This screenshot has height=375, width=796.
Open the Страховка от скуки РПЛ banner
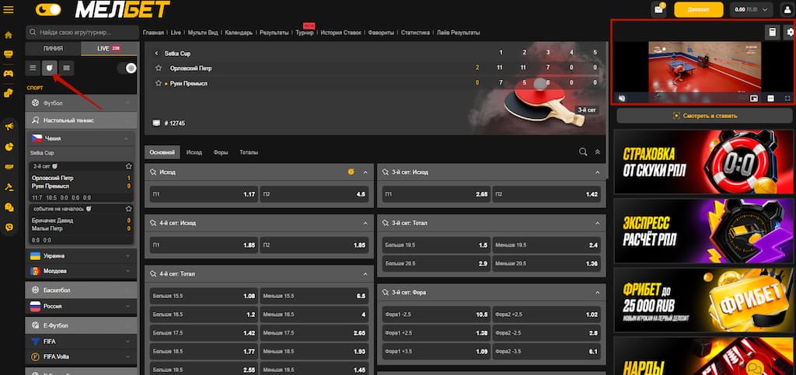click(703, 162)
